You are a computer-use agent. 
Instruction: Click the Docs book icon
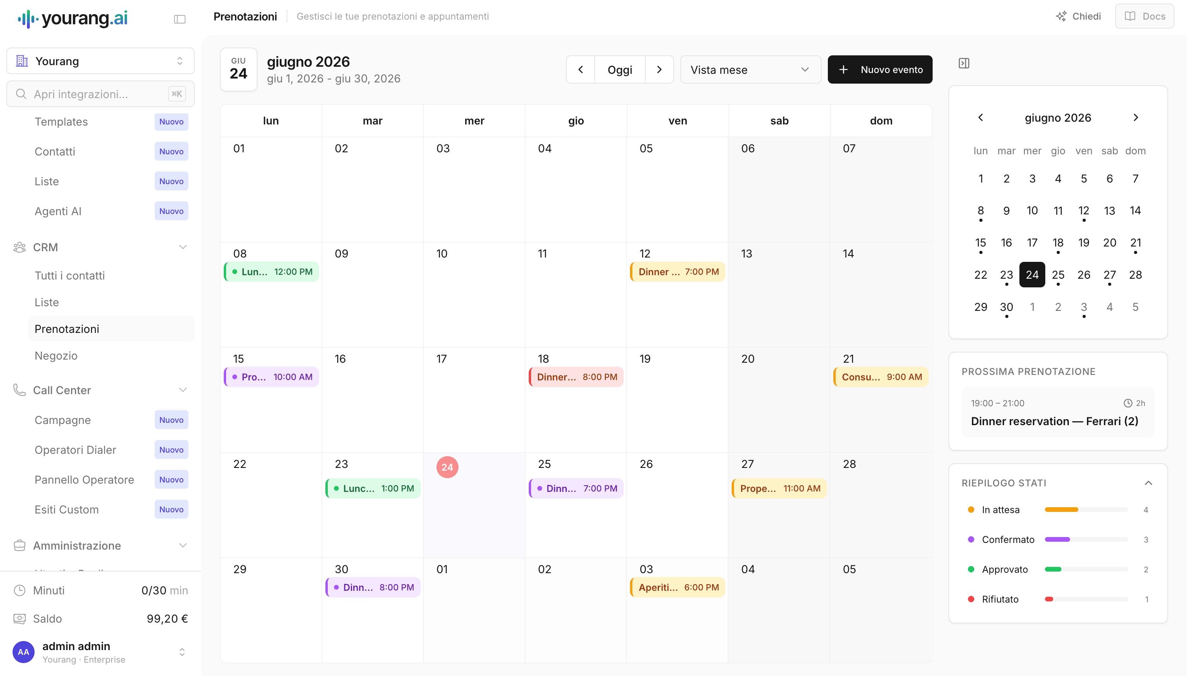1130,16
